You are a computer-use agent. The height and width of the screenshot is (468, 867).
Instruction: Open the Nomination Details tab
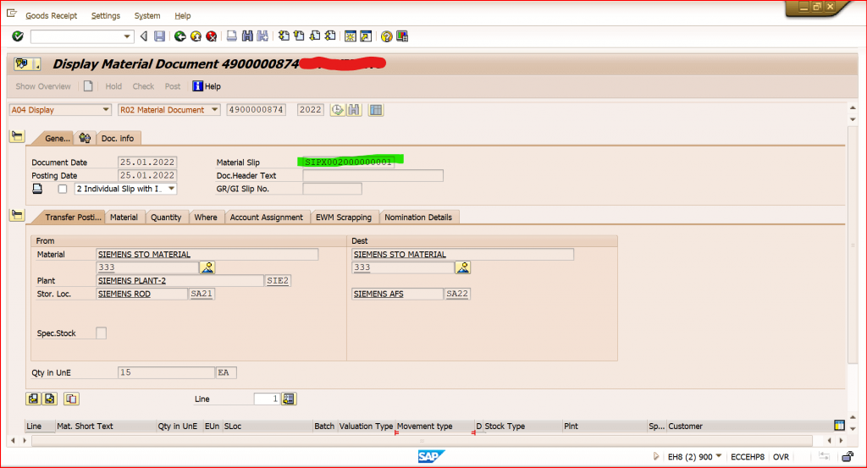pyautogui.click(x=418, y=217)
